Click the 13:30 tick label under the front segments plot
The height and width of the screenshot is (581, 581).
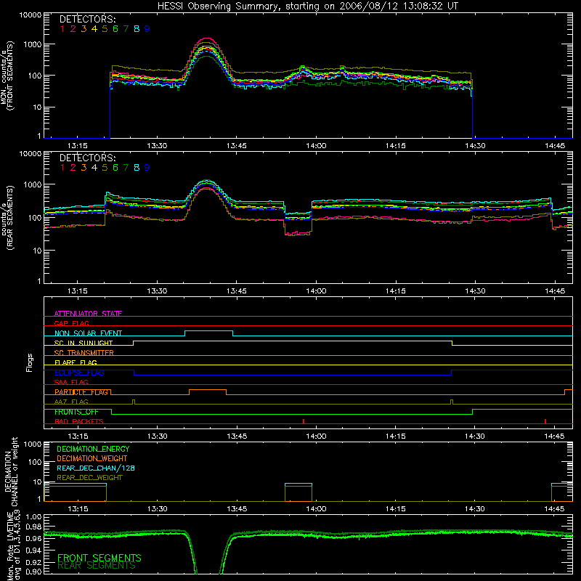[x=157, y=146]
